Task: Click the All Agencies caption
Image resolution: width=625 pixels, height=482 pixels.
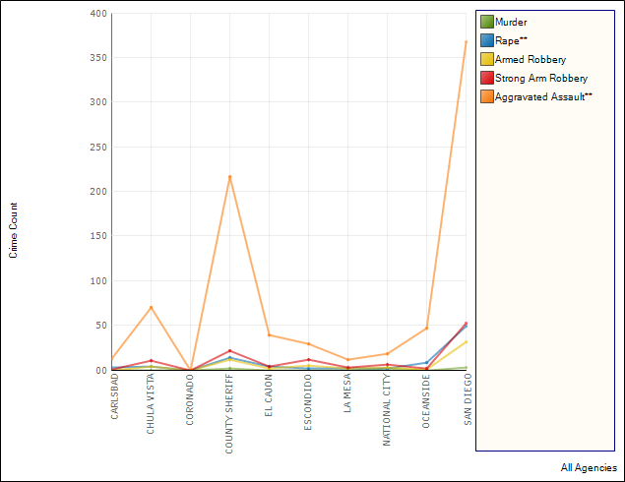Action: (x=589, y=468)
